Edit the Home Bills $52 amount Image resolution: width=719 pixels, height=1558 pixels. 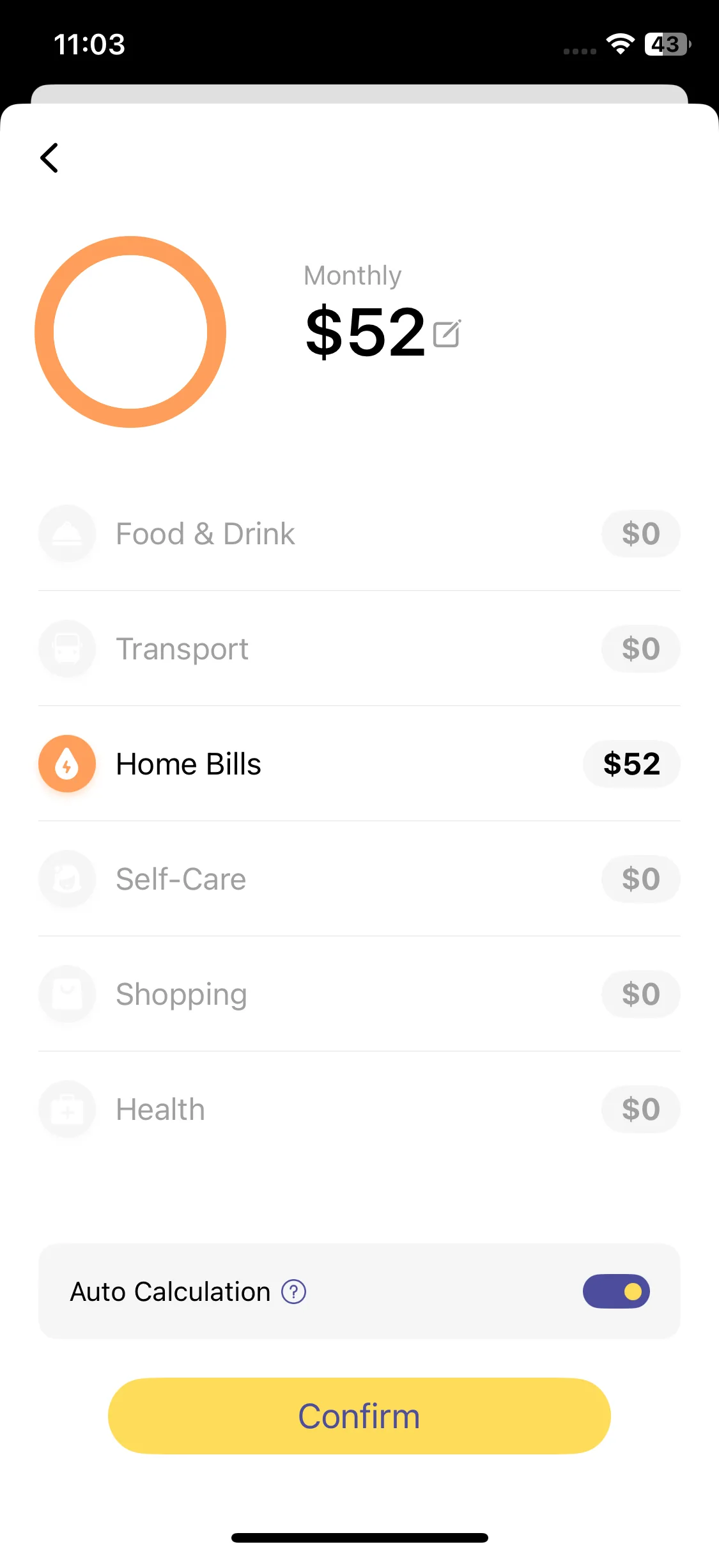(631, 764)
